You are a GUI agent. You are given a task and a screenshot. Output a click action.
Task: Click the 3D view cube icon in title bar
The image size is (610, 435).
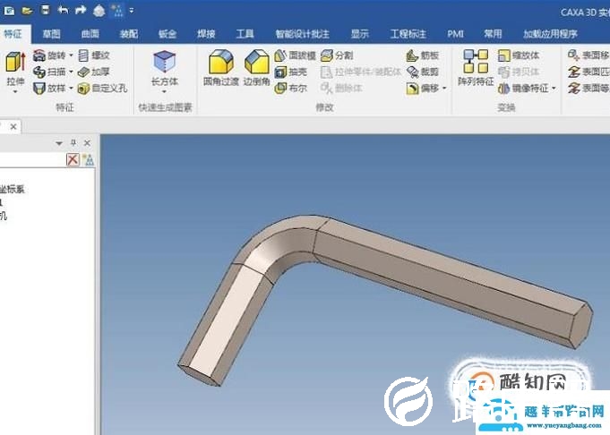click(x=99, y=11)
